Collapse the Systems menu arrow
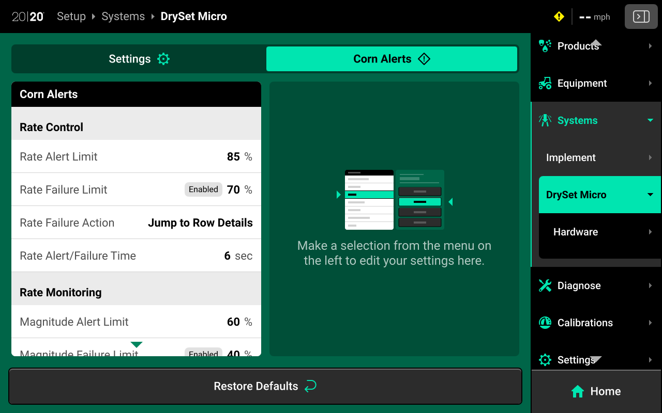 tap(650, 120)
